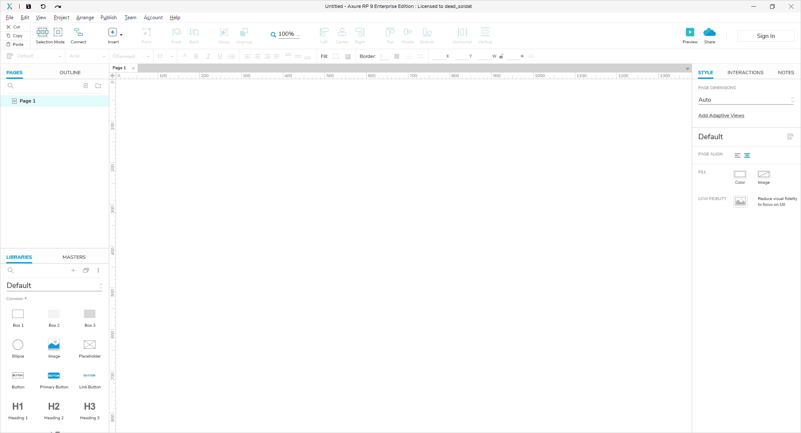Click the Sign In button

pyautogui.click(x=766, y=36)
